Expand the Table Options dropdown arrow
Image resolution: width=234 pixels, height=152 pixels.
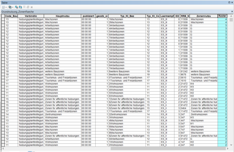pyautogui.click(x=6, y=7)
